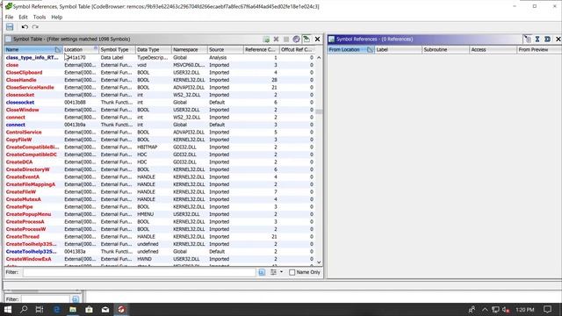Image resolution: width=562 pixels, height=316 pixels.
Task: Click the gray X delete icon in Symbol Table
Action: click(x=277, y=39)
